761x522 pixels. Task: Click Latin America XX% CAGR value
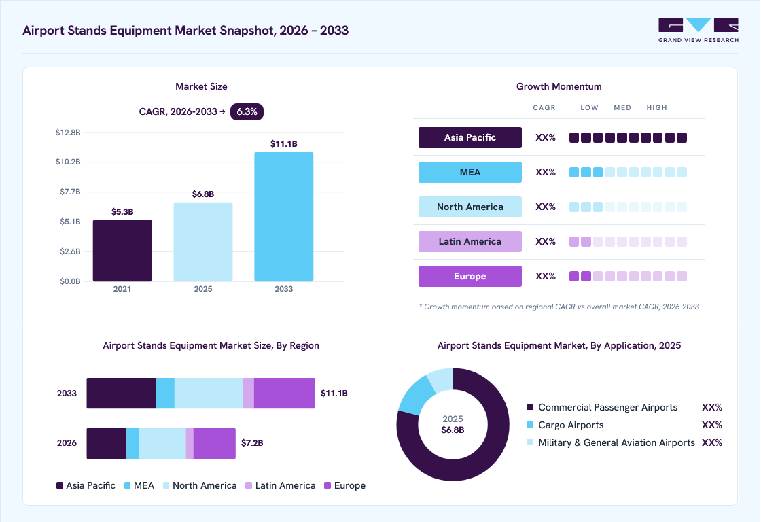pos(546,241)
